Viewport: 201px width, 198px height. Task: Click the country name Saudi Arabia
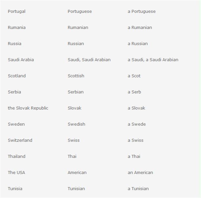coord(21,60)
